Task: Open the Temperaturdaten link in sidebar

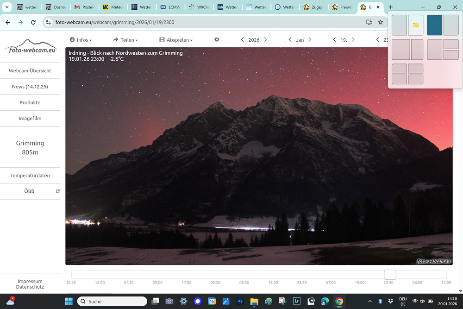Action: pyautogui.click(x=30, y=176)
